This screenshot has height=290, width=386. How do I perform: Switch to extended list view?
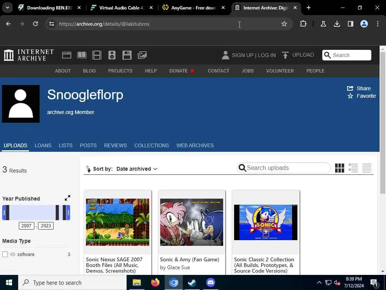click(x=353, y=168)
